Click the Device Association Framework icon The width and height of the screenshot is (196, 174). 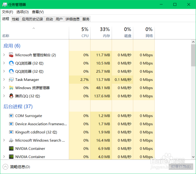click(x=11, y=124)
